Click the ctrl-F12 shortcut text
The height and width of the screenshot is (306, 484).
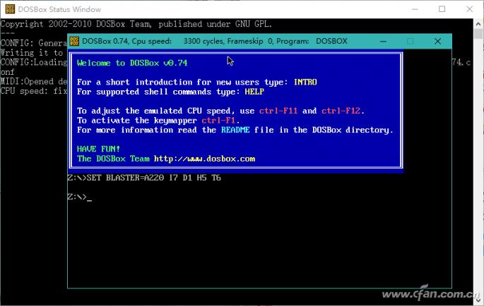coord(341,111)
